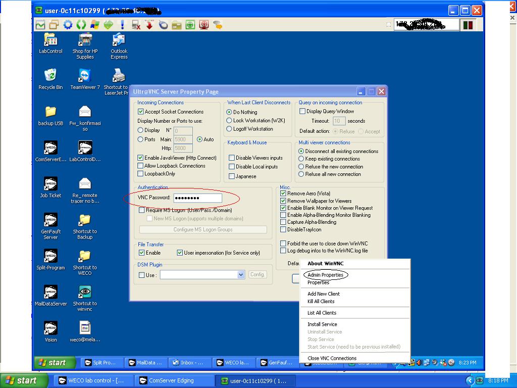
Task: Refresh the remote screen with the green arrows icon
Action: point(81,25)
